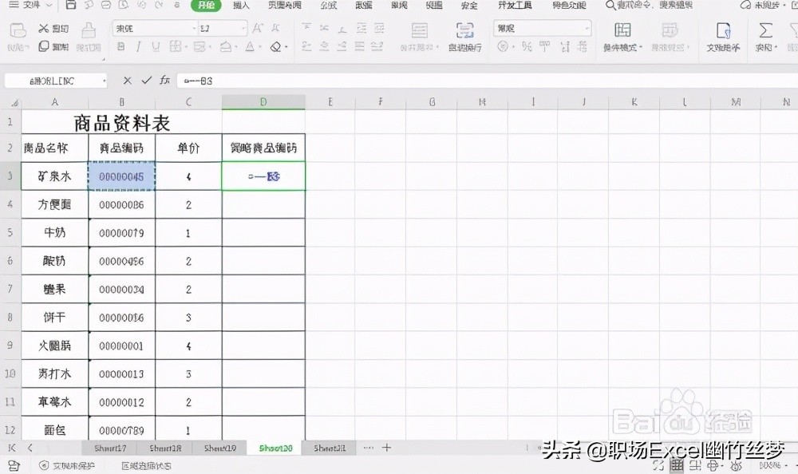The height and width of the screenshot is (474, 798).
Task: Toggle italic formatting
Action: [x=138, y=47]
